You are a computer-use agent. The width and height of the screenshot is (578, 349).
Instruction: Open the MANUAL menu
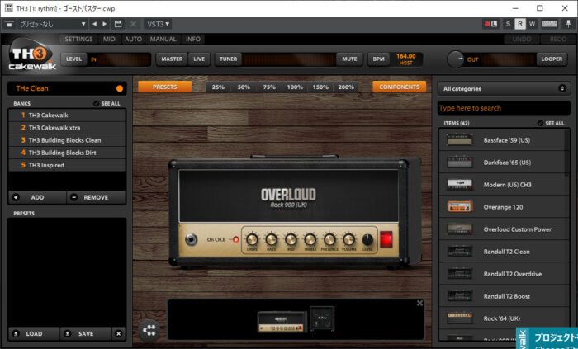163,39
